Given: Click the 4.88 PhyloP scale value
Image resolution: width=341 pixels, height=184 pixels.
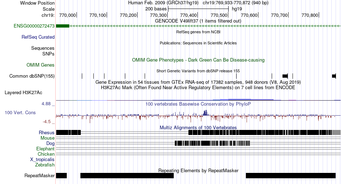Looking at the screenshot, I should pyautogui.click(x=46, y=104).
